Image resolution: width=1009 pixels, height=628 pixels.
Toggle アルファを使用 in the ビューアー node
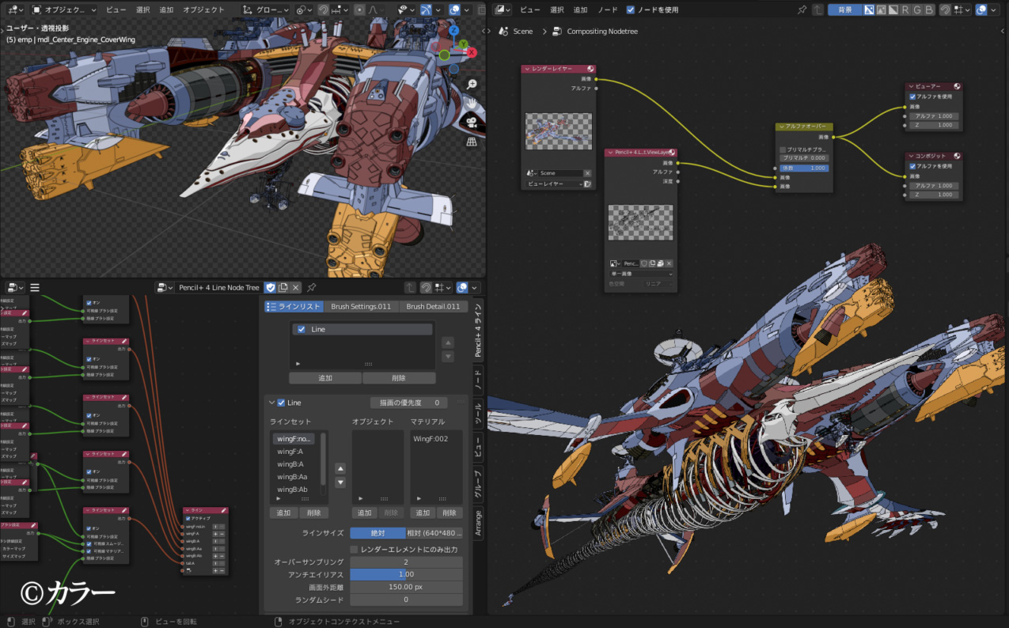tap(912, 96)
